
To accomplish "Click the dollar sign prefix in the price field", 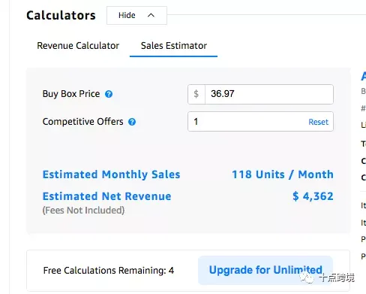I will [x=196, y=94].
